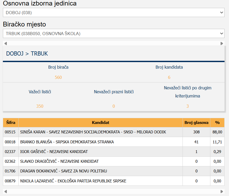Select the Igor Gašević candidate row
The width and height of the screenshot is (229, 196).
coord(54,152)
